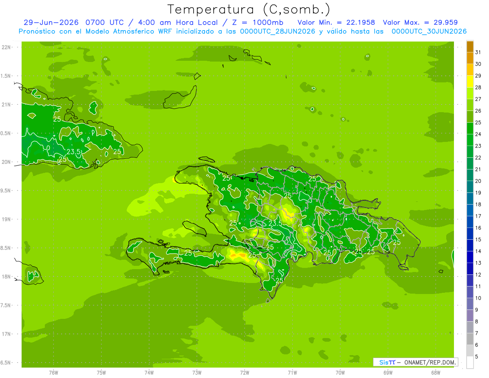The height and width of the screenshot is (378, 489).
Task: Click the "ONAMET/REP.DOM." credit label
Action: (x=430, y=362)
